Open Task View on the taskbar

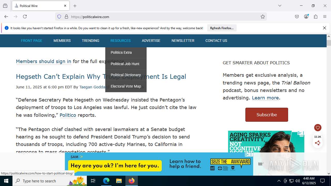pos(93,181)
